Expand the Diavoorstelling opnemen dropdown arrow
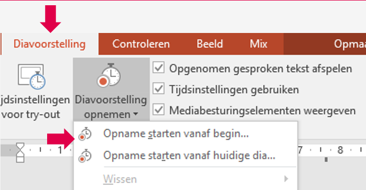The width and height of the screenshot is (366, 190). click(136, 115)
